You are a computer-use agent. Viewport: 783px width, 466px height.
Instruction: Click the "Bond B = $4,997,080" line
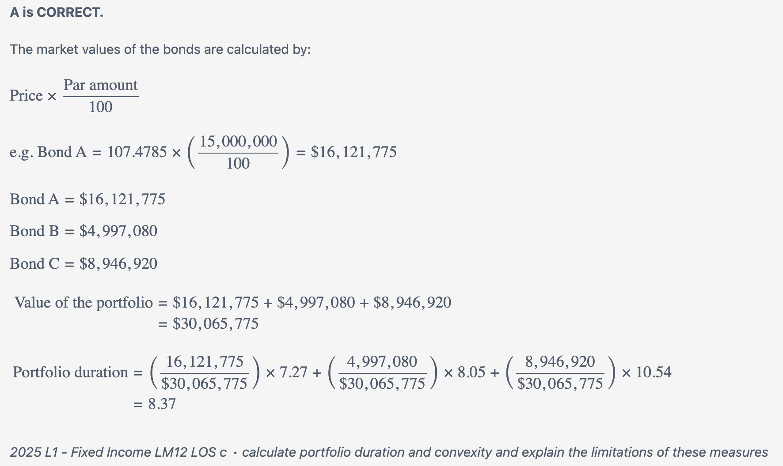pyautogui.click(x=84, y=231)
